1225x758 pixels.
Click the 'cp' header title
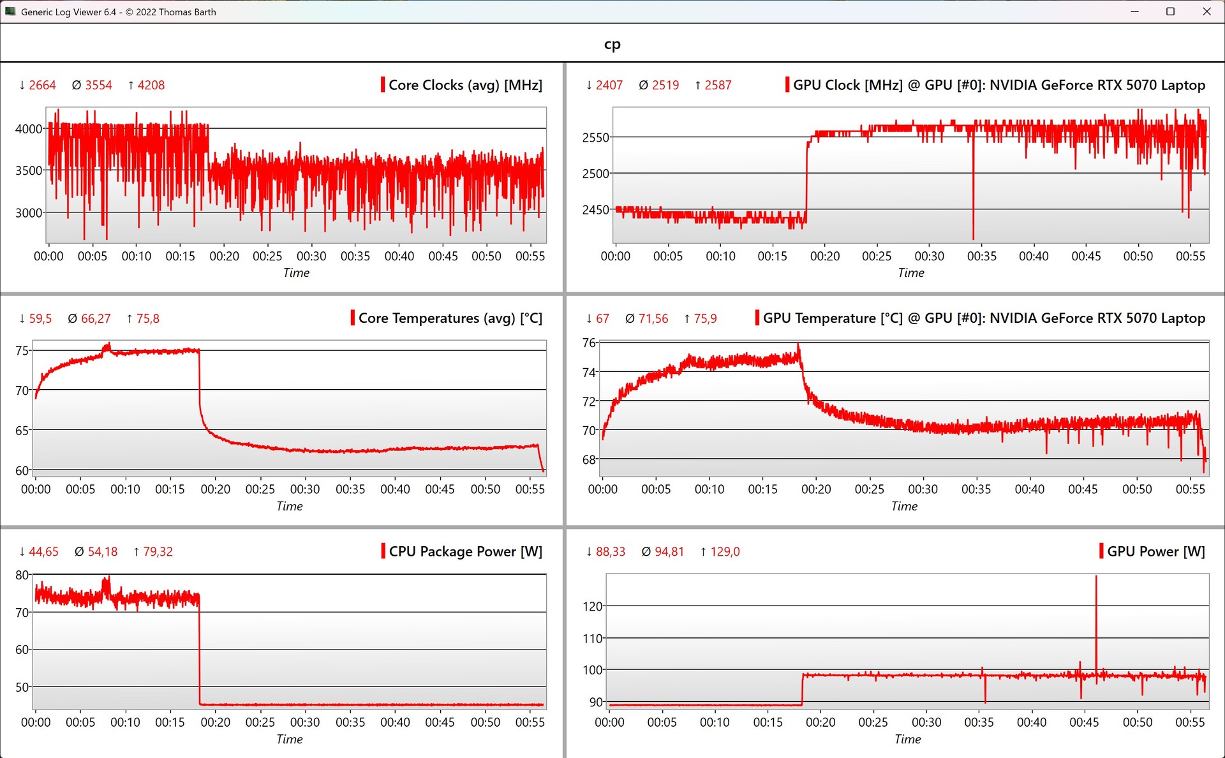click(x=612, y=44)
